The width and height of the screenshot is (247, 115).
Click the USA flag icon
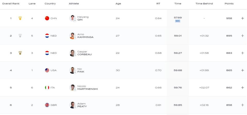click(x=47, y=70)
